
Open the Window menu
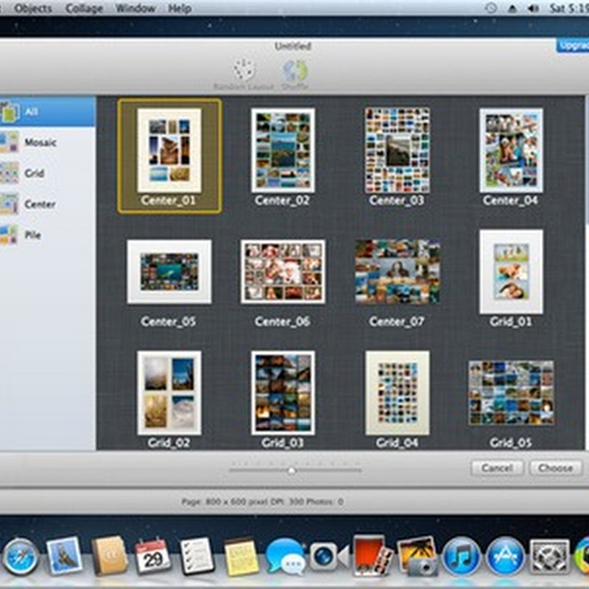coord(135,9)
